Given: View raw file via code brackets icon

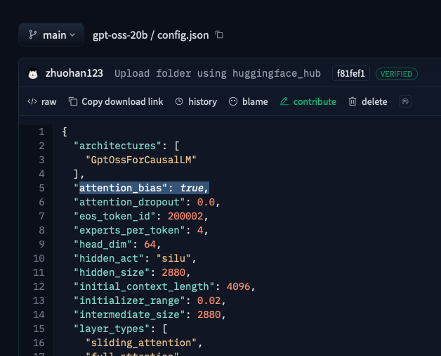Looking at the screenshot, I should pos(32,101).
